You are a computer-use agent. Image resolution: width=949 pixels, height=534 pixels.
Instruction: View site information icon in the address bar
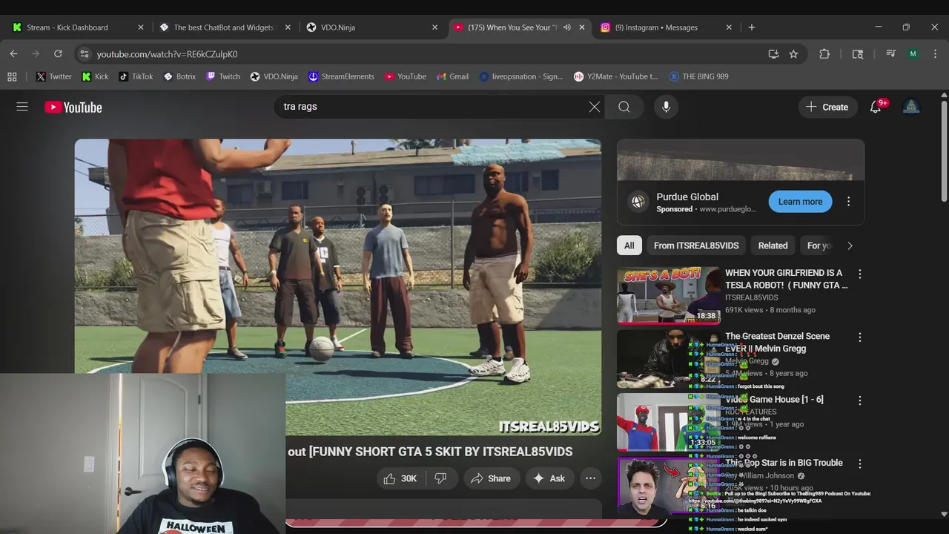coord(85,54)
